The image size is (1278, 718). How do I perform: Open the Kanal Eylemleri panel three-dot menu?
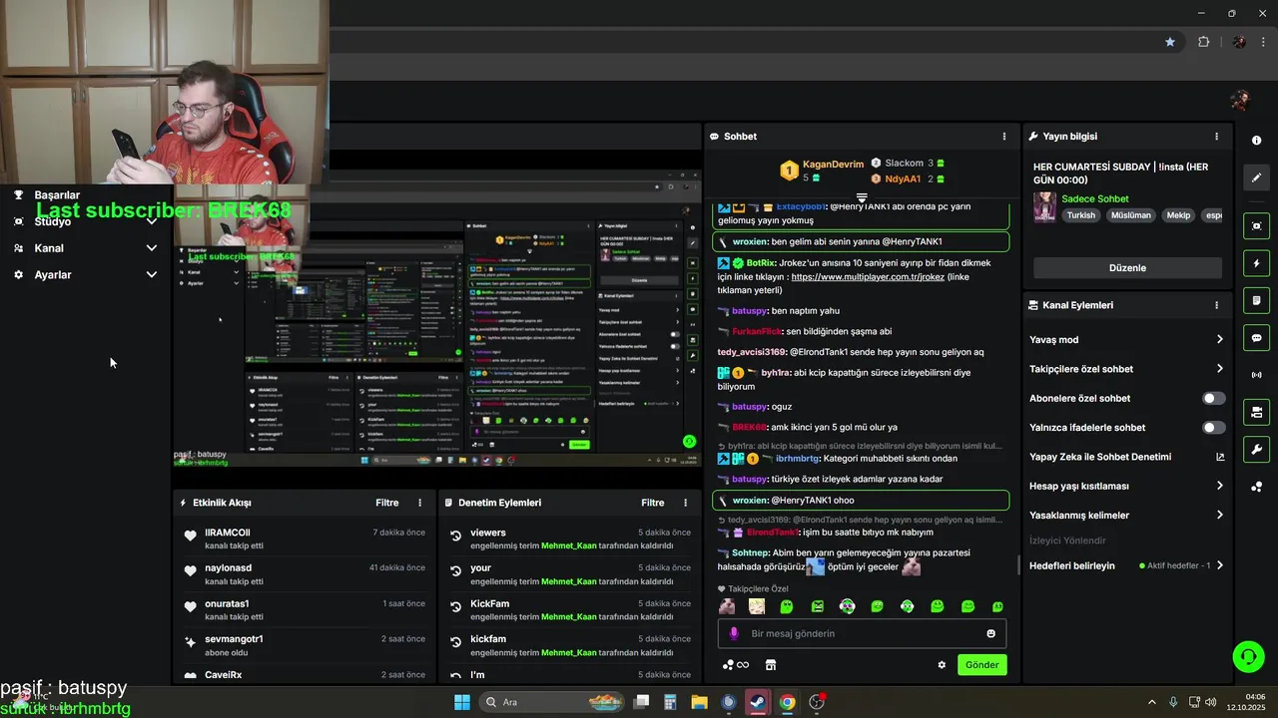click(x=1216, y=305)
